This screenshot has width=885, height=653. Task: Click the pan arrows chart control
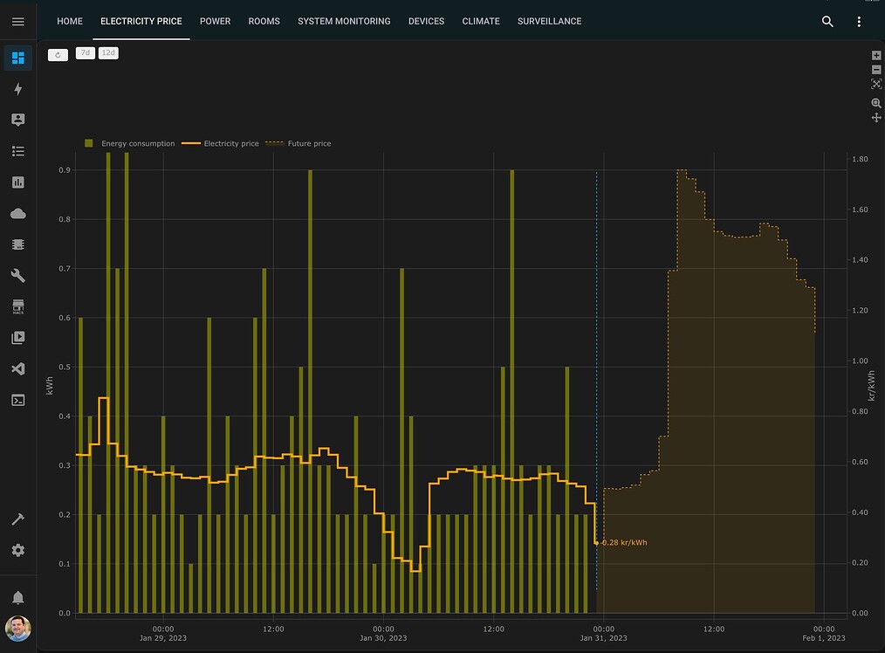click(x=876, y=116)
